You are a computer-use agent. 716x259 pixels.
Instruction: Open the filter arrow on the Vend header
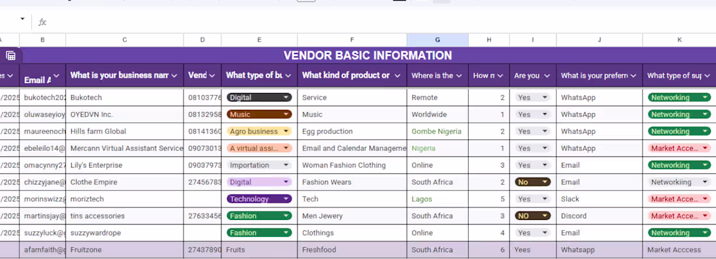click(x=212, y=76)
